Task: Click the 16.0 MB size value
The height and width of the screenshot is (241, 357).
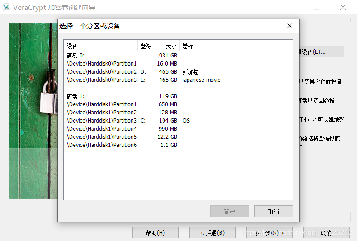Action: 167,64
